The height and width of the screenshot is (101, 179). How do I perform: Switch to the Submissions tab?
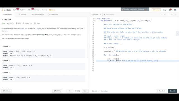coord(53,15)
